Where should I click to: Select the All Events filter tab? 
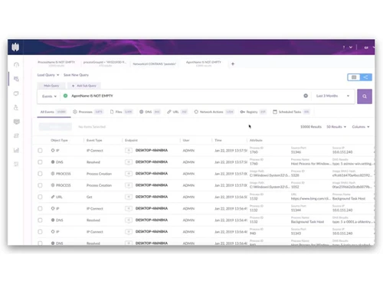click(x=54, y=112)
